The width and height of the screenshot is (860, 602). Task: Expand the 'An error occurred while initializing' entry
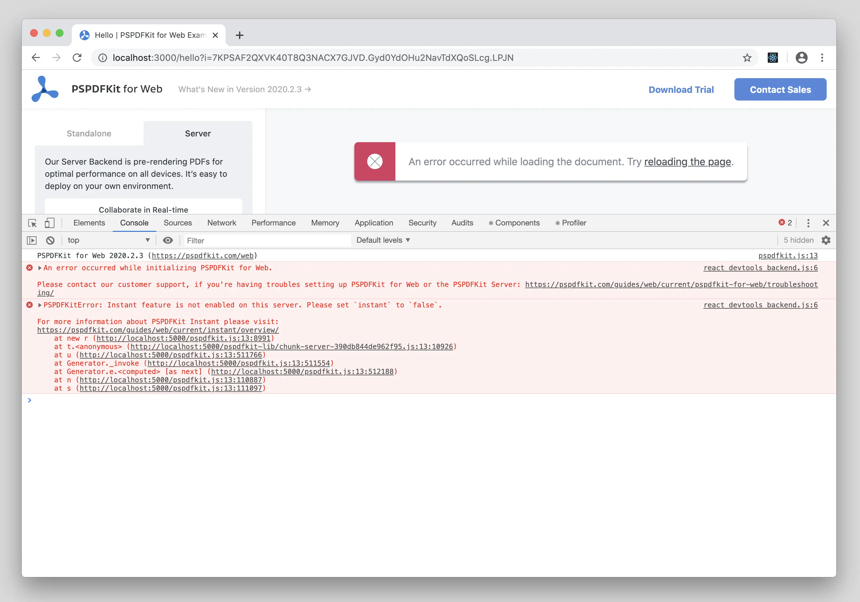[x=40, y=268]
